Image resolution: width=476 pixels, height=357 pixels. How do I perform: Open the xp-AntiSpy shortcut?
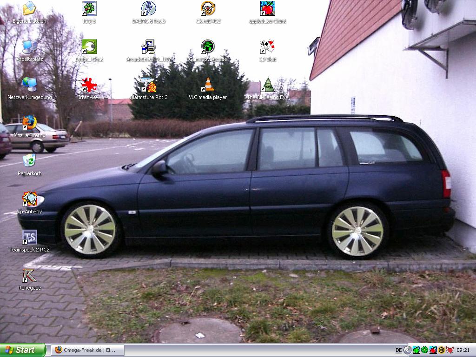[29, 199]
